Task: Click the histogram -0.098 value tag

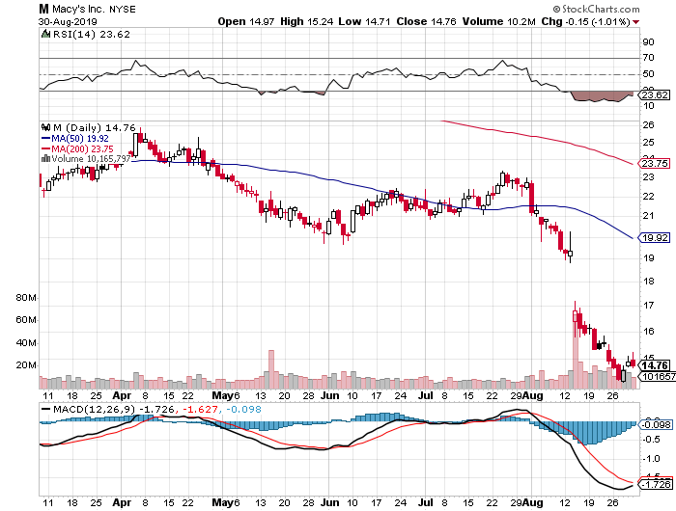Action: (x=656, y=425)
